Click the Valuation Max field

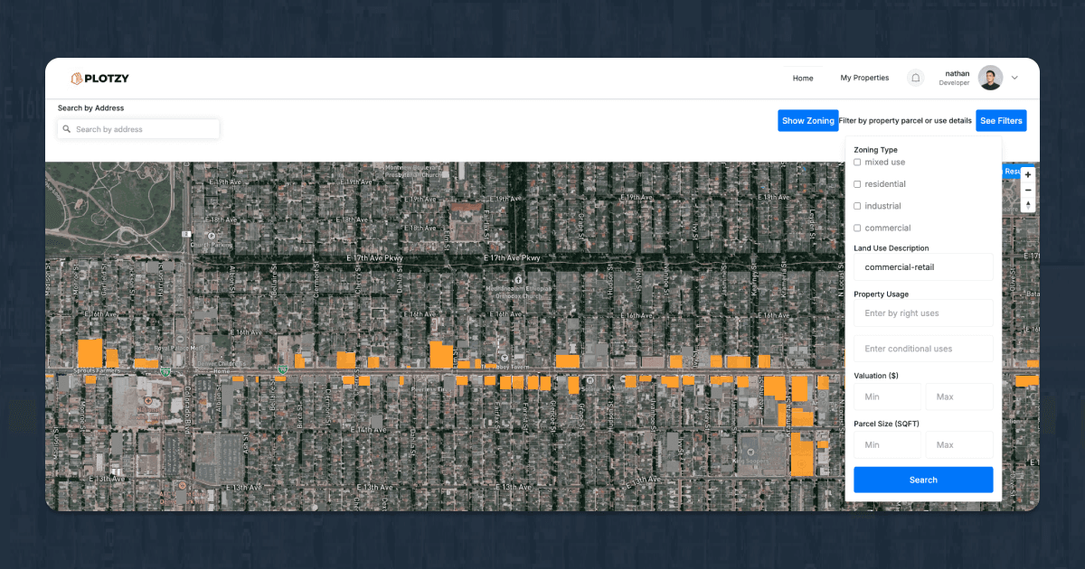[x=959, y=396]
